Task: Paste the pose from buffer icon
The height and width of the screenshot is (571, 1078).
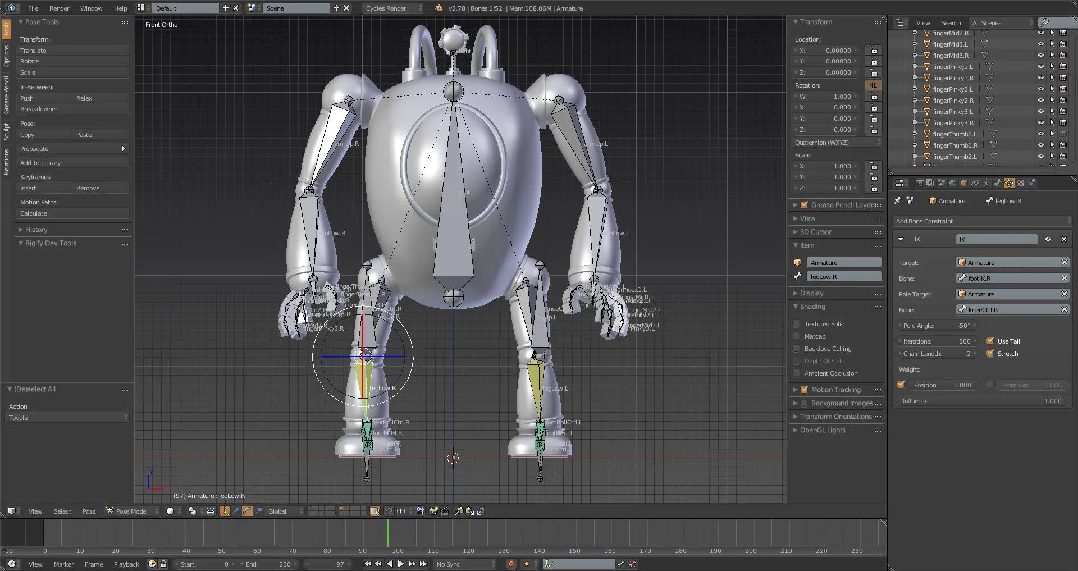Action: click(470, 511)
